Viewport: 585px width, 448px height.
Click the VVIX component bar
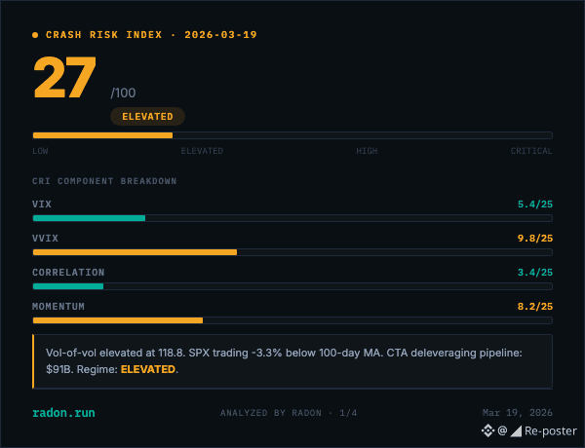click(x=292, y=252)
